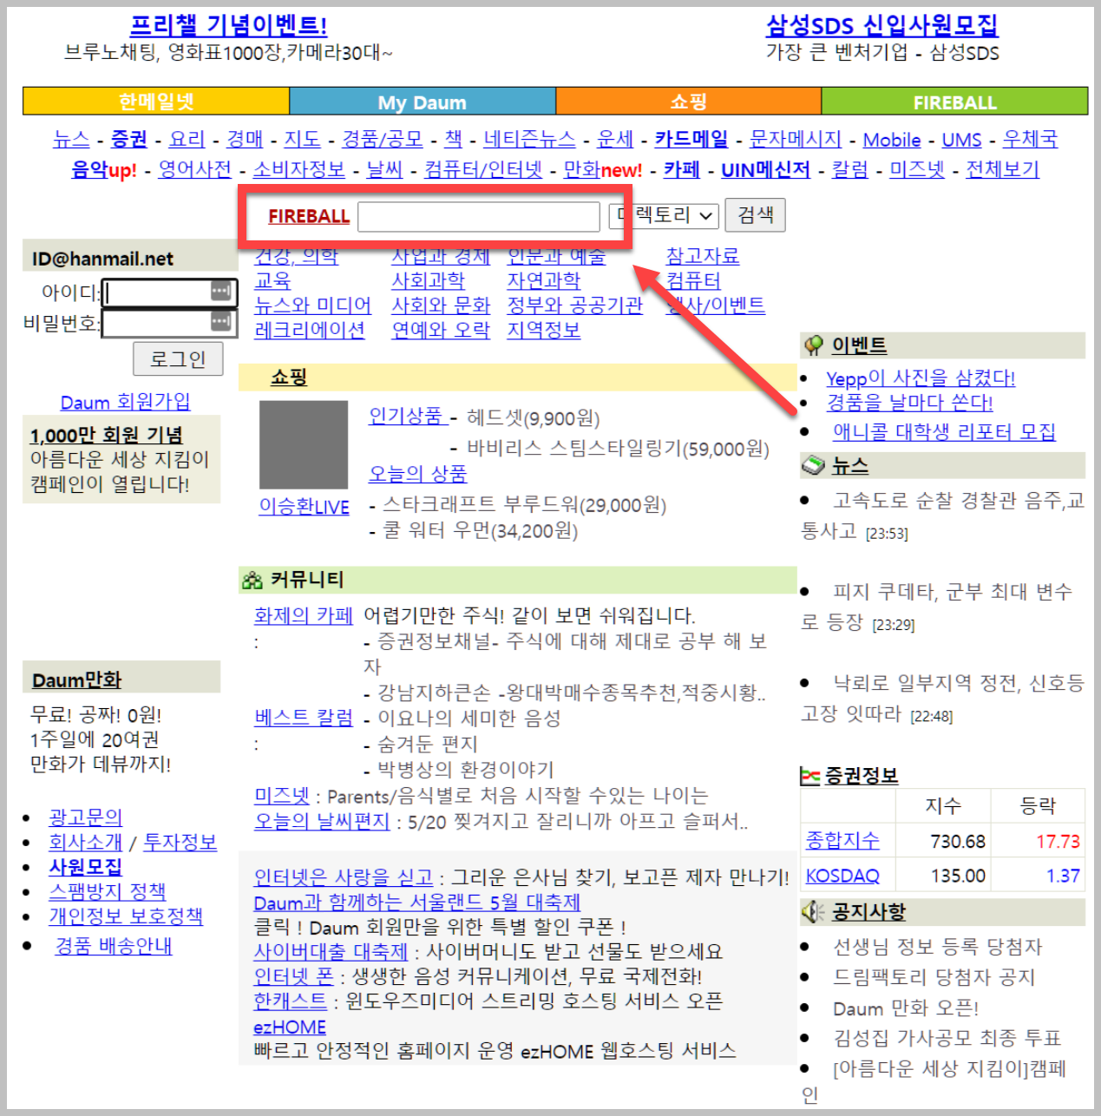
Task: Switch to the 한메일넷 tab
Action: pyautogui.click(x=156, y=101)
